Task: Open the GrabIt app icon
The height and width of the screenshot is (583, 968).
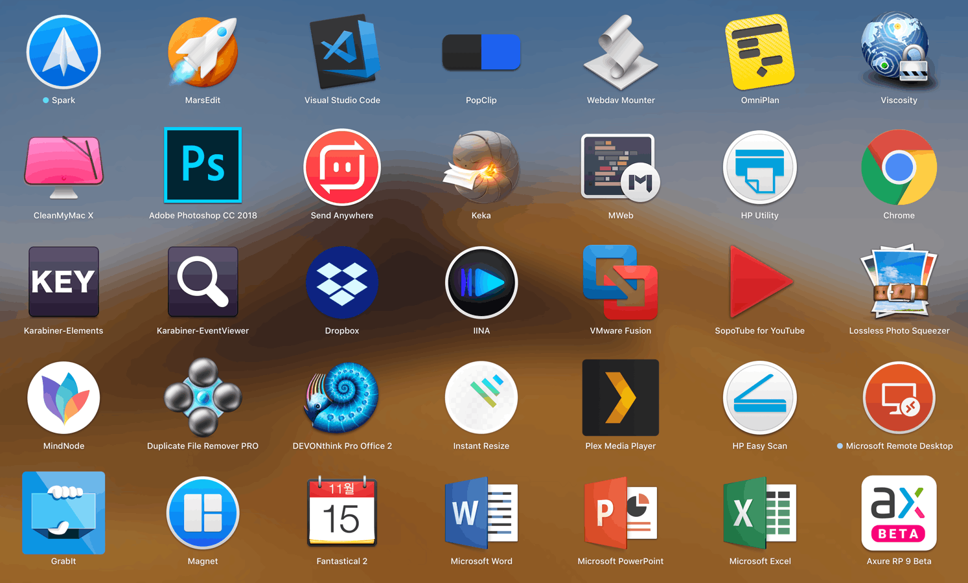Action: pyautogui.click(x=63, y=512)
